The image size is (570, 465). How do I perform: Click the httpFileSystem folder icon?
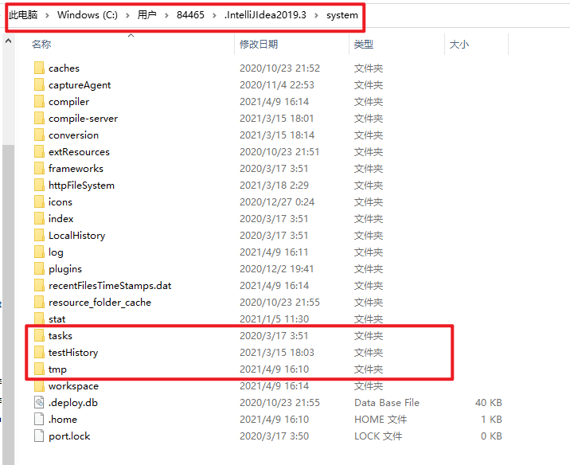click(39, 185)
